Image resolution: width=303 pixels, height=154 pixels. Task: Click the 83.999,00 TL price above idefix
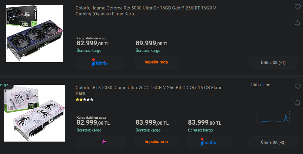(x=205, y=123)
